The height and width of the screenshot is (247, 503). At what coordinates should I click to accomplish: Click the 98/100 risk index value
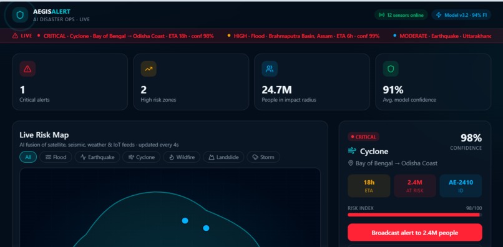(474, 208)
